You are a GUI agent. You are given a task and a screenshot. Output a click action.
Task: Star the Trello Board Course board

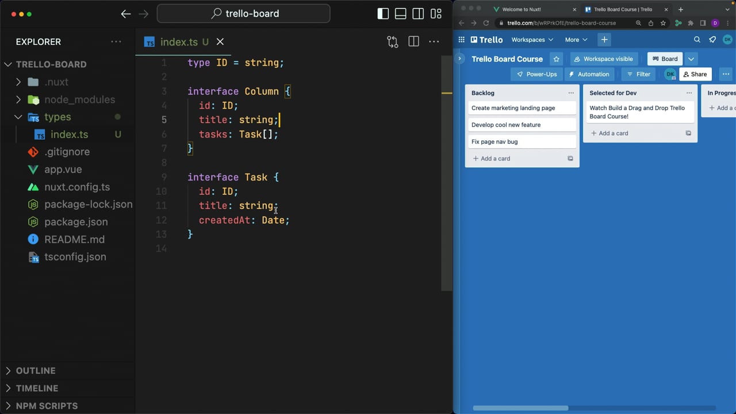tap(556, 59)
